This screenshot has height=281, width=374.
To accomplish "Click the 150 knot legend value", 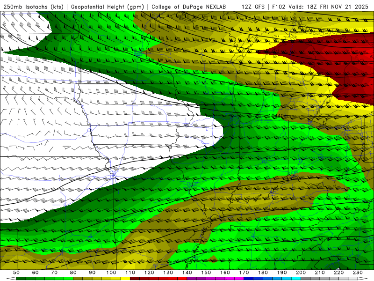I will coord(206,273).
